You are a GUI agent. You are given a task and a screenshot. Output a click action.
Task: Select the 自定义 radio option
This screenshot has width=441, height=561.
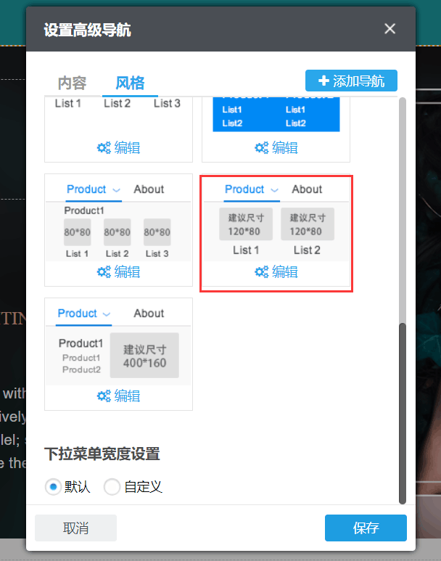[x=112, y=487]
